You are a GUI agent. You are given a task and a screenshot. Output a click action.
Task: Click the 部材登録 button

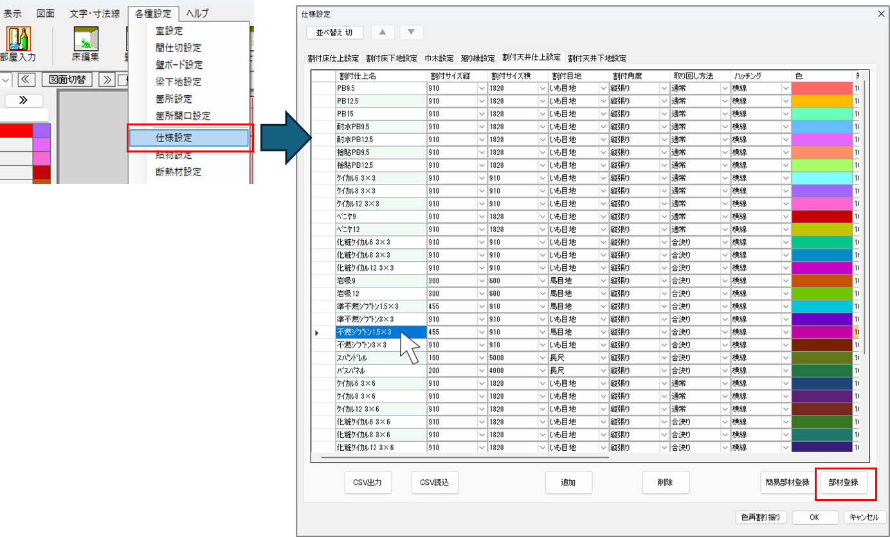842,482
